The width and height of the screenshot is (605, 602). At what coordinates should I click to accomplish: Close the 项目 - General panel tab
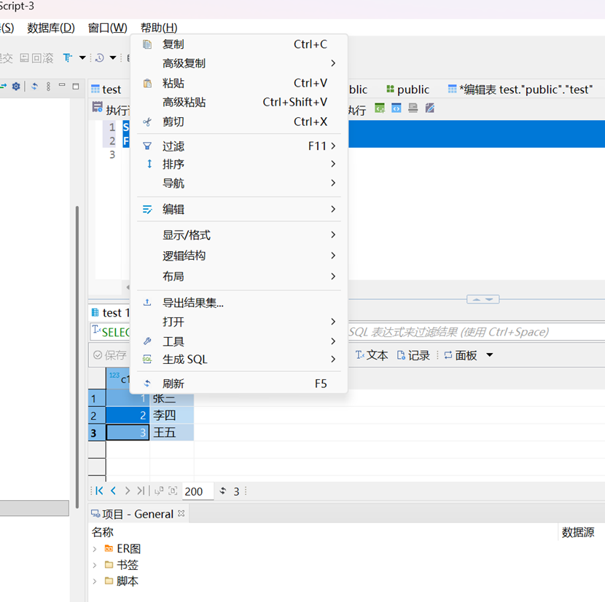(181, 514)
